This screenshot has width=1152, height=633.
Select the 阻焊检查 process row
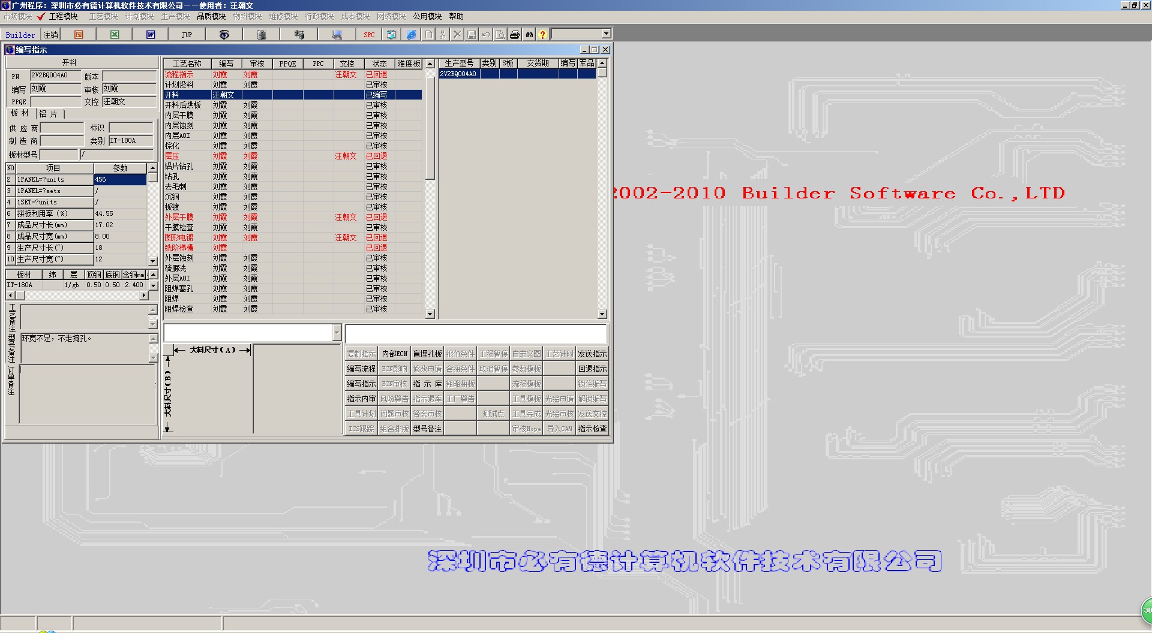[x=293, y=309]
